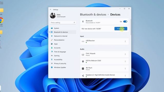This screenshot has height=92, width=164.
Task: Click the Personalization brush icon
Action: pos(52,40)
